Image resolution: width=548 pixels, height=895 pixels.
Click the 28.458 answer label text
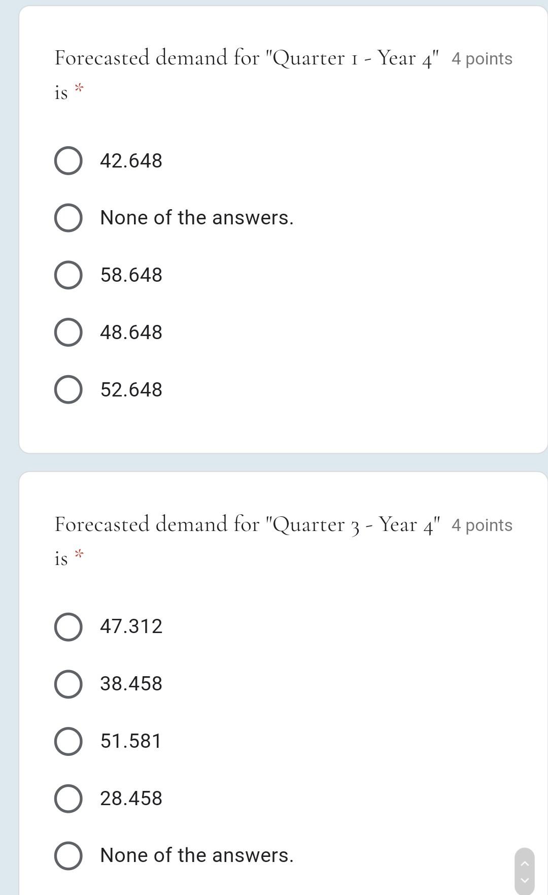[x=131, y=799]
